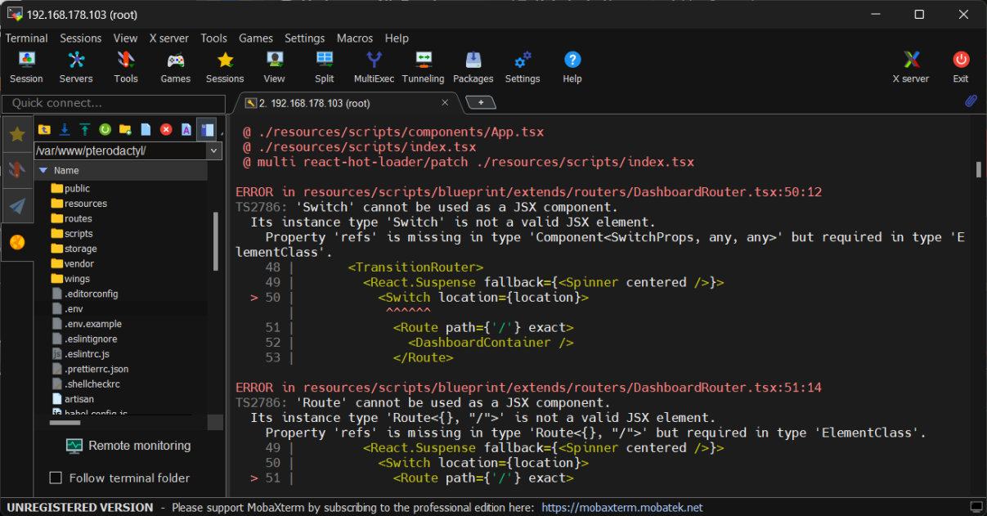Open the paperclip attachment icon
Screen dimensions: 987x516
971,101
